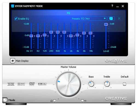Viewport: 137px width, 106px height.
Task: Click the back arrow beside Main Display
Action: click(13, 61)
